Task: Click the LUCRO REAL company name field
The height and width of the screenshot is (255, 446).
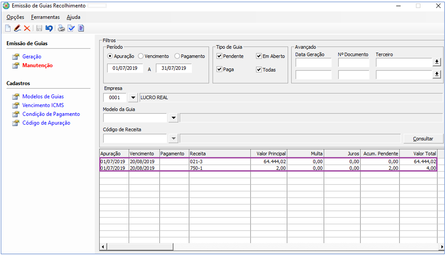Action: click(291, 97)
